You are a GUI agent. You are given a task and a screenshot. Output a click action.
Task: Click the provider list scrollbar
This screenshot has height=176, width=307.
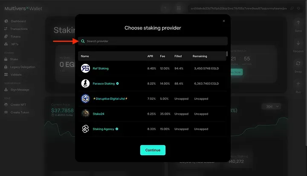click(227, 54)
